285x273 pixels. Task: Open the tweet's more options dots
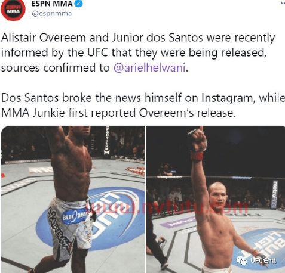point(283,4)
